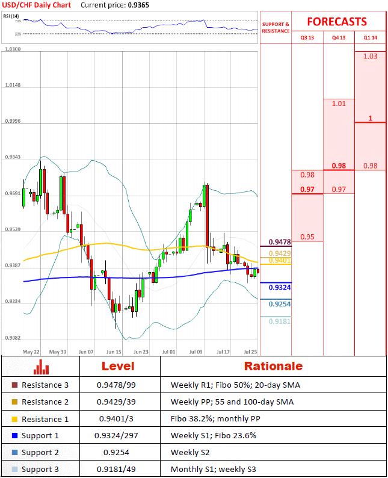The image size is (388, 478).
Task: Click the current price value 0.9365
Action: click(138, 5)
